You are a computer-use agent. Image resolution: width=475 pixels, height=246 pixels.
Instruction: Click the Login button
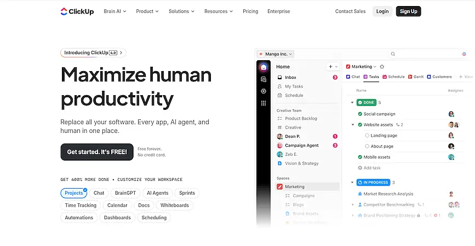pos(382,11)
